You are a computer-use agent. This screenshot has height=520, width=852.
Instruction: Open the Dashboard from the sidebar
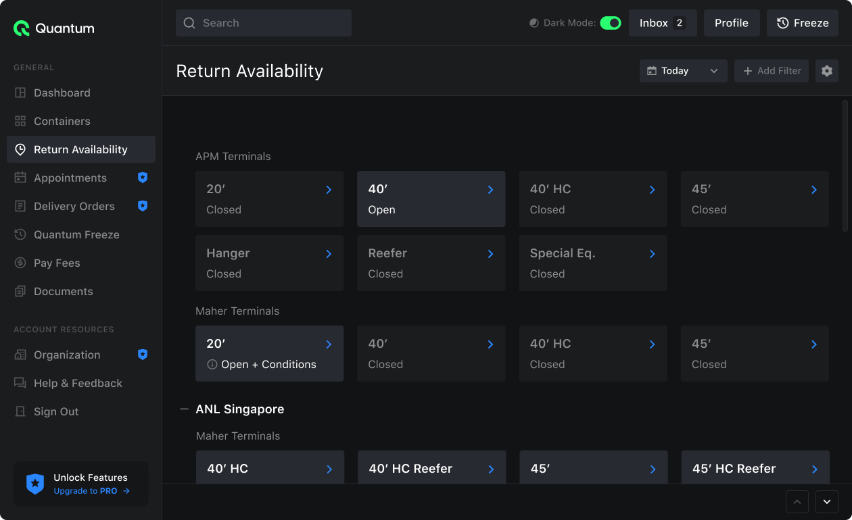62,93
